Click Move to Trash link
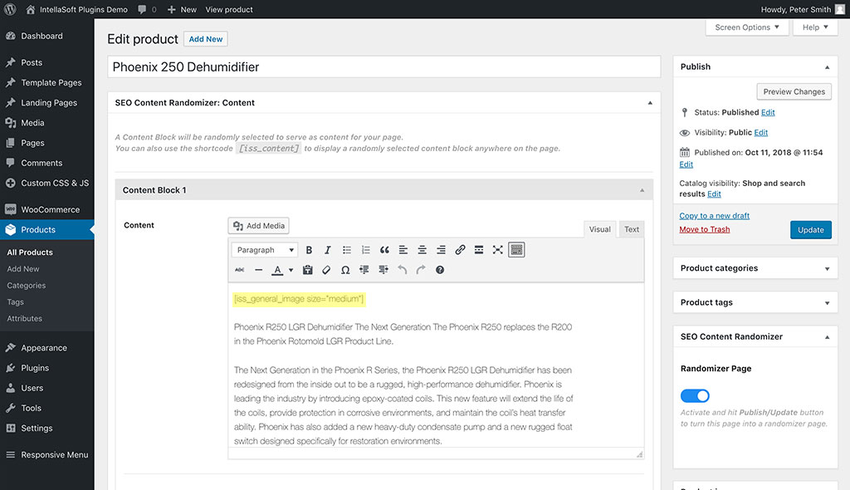The width and height of the screenshot is (850, 490). pyautogui.click(x=704, y=229)
